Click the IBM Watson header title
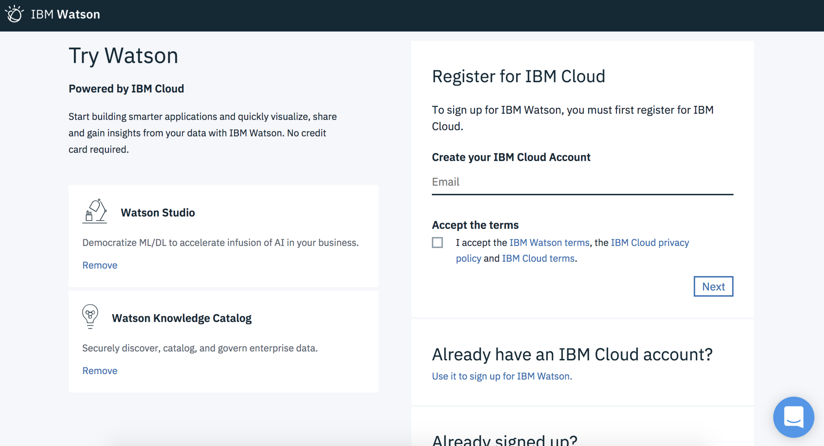 pyautogui.click(x=65, y=14)
